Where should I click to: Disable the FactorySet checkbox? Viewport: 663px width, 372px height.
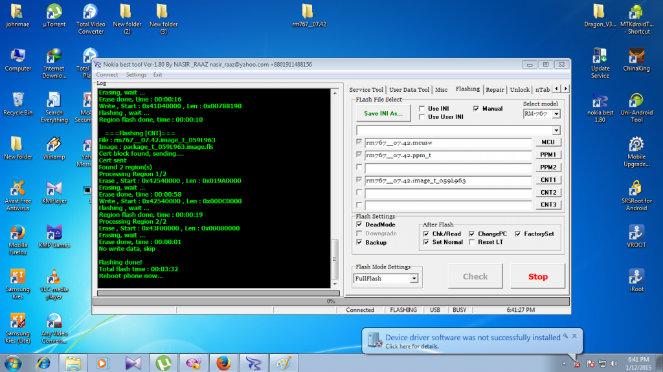pyautogui.click(x=518, y=234)
